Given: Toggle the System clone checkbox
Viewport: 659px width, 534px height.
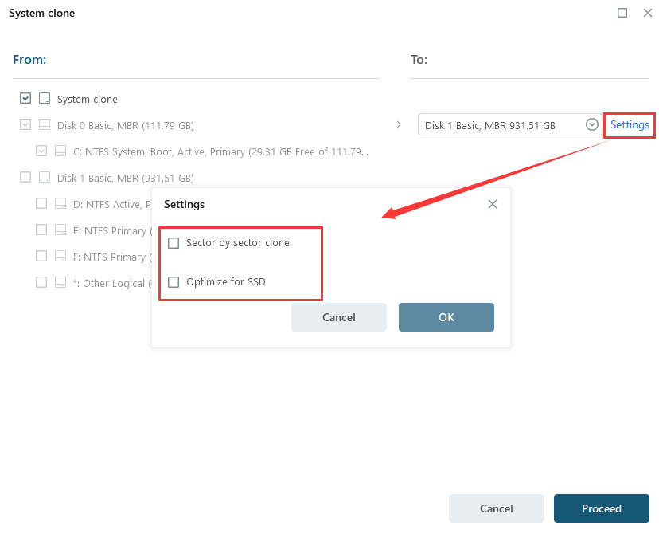Looking at the screenshot, I should pos(25,99).
